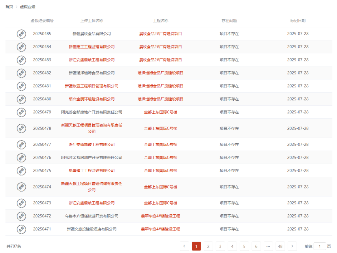The image size is (337, 253).
Task: Open 浙江安盛爆破工程有限公司 in row 20250473
Action: coord(91,203)
